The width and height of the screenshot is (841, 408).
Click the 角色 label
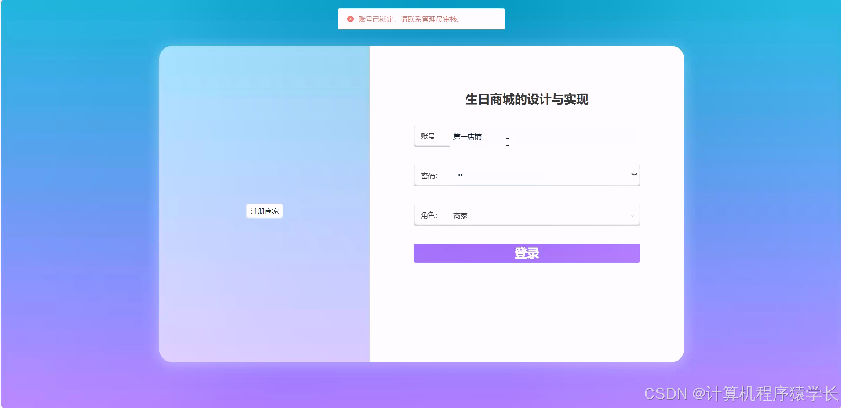(x=429, y=215)
